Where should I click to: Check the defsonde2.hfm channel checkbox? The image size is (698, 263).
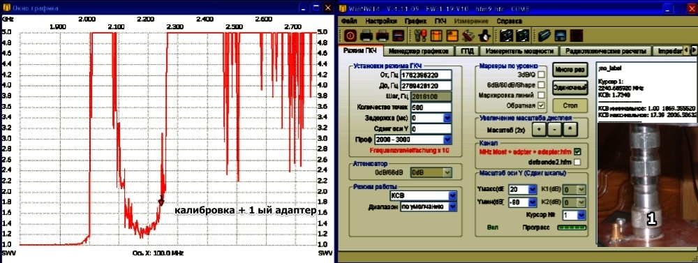(578, 162)
